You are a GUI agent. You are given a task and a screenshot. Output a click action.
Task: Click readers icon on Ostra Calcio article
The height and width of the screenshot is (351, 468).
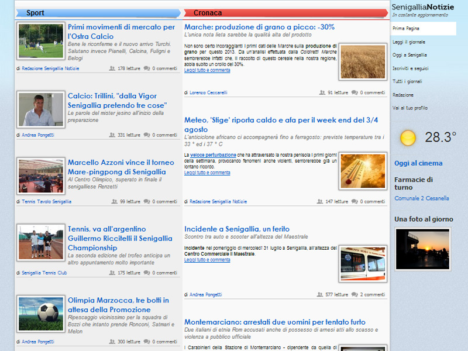tap(112, 68)
